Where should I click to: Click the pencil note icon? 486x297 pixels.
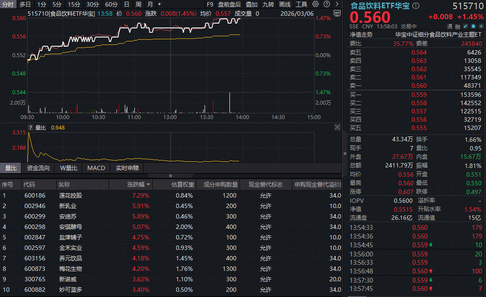pyautogui.click(x=465, y=26)
